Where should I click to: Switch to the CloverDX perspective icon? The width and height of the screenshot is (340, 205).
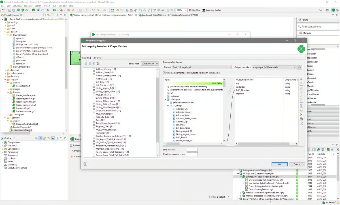click(x=333, y=10)
